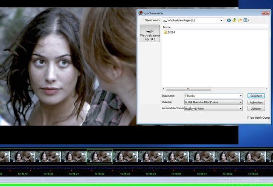Expand the Speichern in drive dropdown
Viewport: 273px width, 187px height.
tap(221, 20)
